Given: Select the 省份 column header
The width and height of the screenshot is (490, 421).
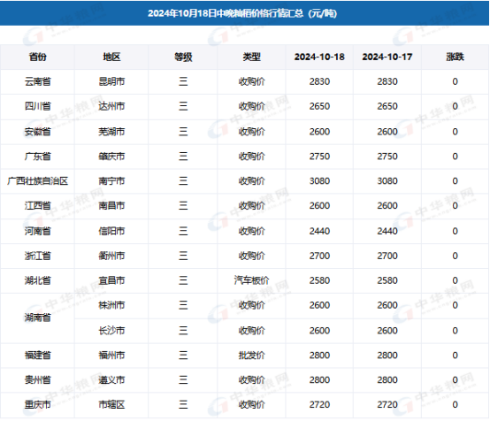Looking at the screenshot, I should [x=37, y=57].
